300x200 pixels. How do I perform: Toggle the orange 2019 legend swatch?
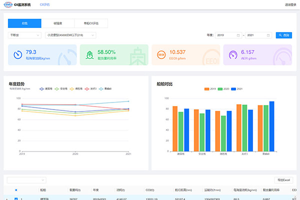(207, 89)
